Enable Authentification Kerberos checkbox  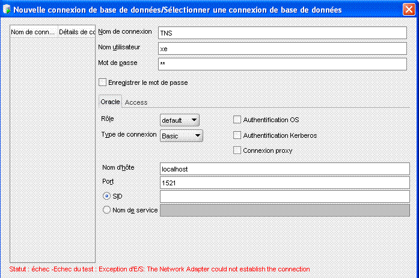(x=237, y=135)
